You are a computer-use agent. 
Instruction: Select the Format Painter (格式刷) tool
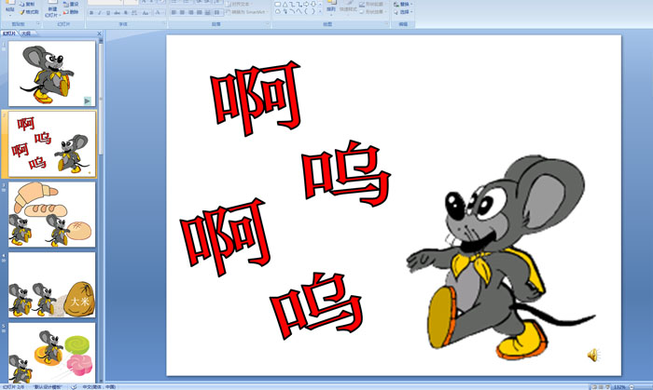[29, 12]
